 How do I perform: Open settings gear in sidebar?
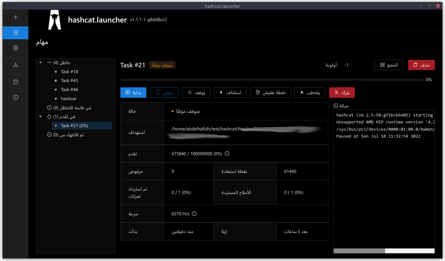(x=16, y=48)
